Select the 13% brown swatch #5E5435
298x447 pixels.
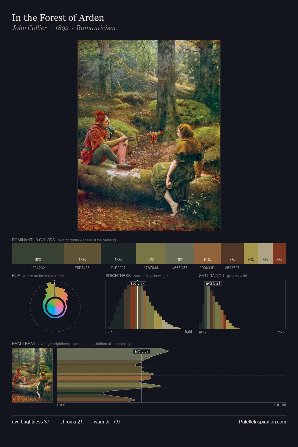pyautogui.click(x=82, y=254)
